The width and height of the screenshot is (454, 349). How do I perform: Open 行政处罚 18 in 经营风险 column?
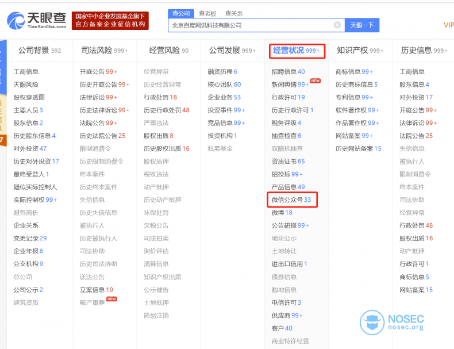tap(160, 97)
